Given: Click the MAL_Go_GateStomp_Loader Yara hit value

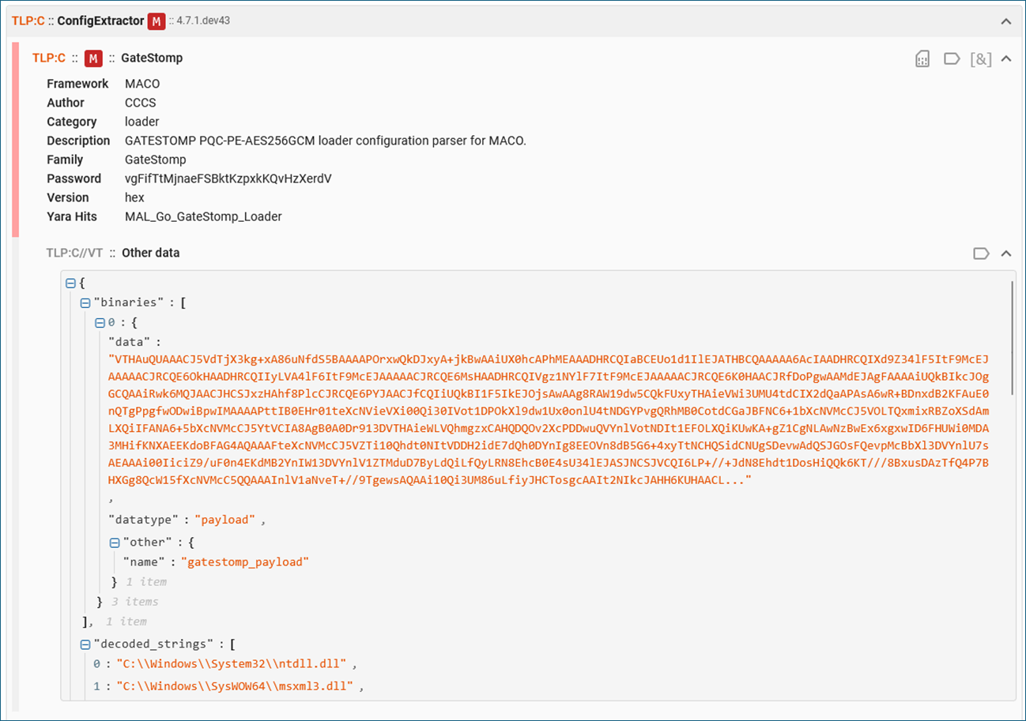Looking at the screenshot, I should 203,216.
